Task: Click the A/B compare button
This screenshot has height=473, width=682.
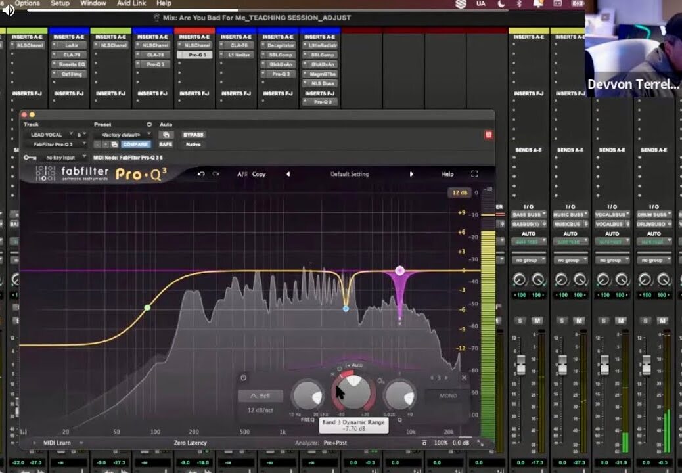Action: [242, 174]
